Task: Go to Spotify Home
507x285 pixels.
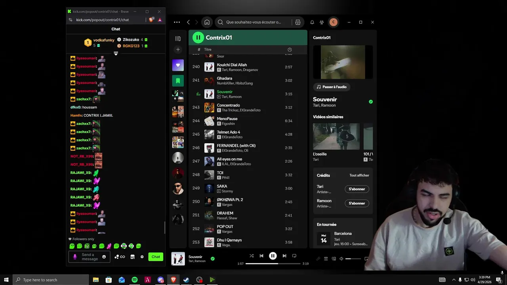Action: click(x=207, y=22)
